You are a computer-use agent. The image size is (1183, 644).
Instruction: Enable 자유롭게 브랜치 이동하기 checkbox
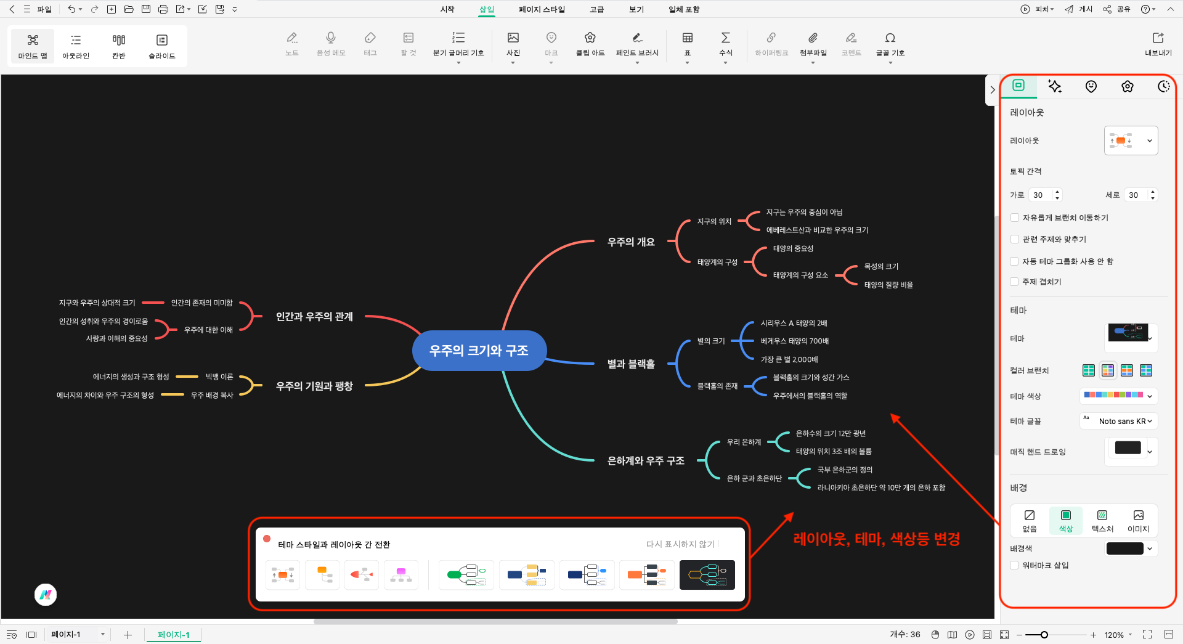1015,218
